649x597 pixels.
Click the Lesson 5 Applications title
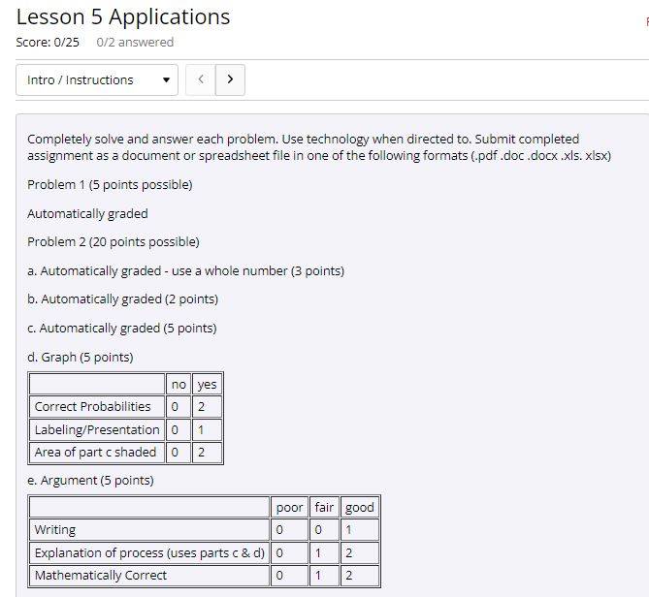point(123,17)
